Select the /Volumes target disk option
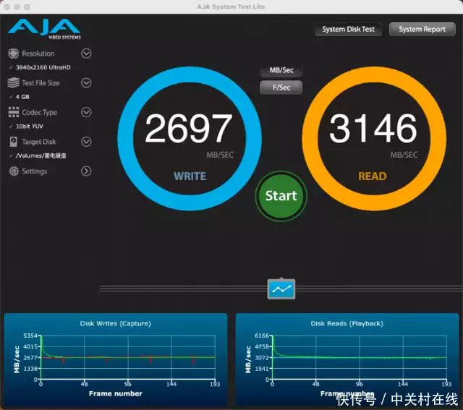 (41, 155)
